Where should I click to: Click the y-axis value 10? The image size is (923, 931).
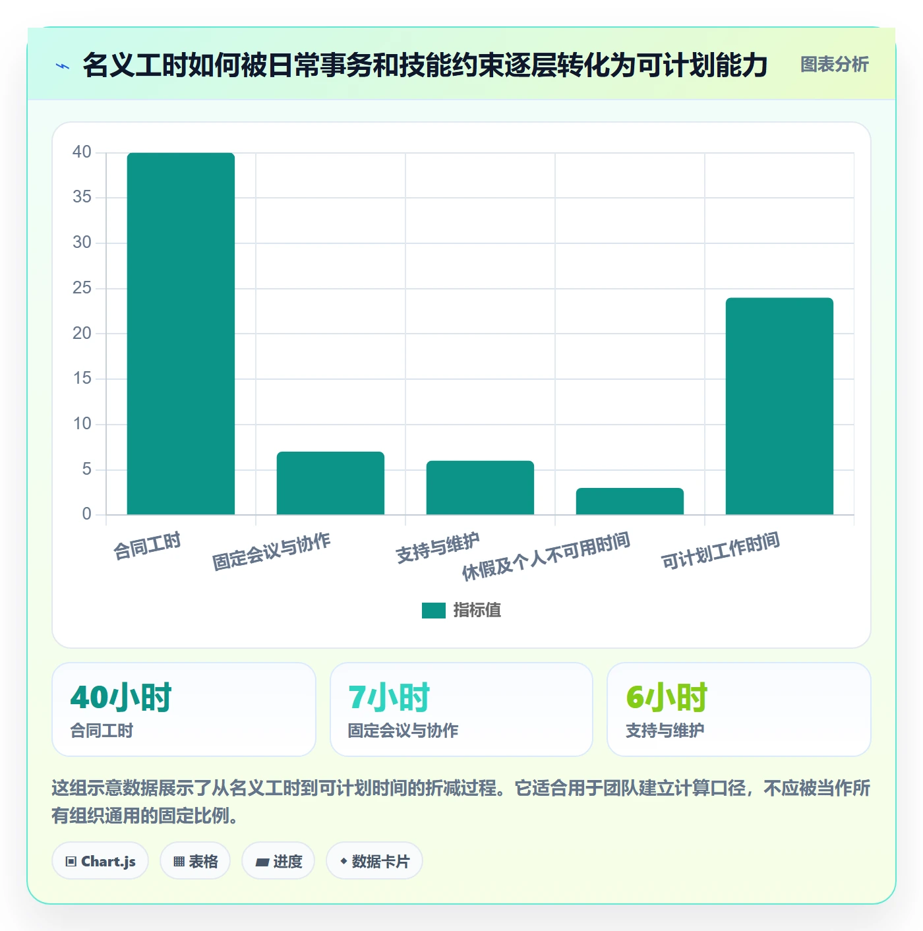point(82,424)
